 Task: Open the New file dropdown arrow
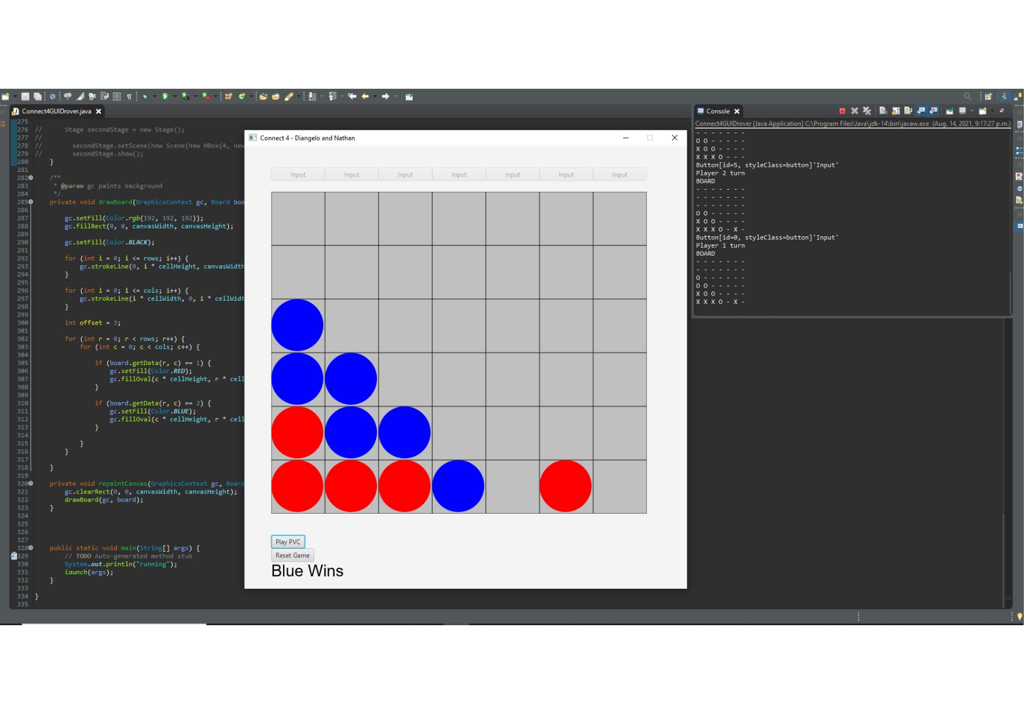click(15, 97)
